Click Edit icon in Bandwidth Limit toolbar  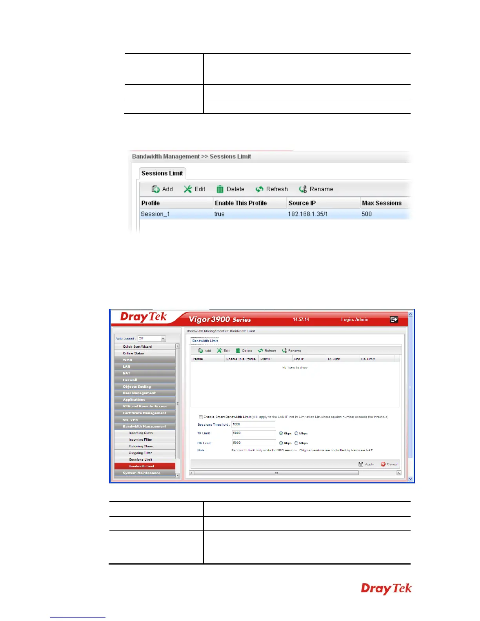[219, 350]
